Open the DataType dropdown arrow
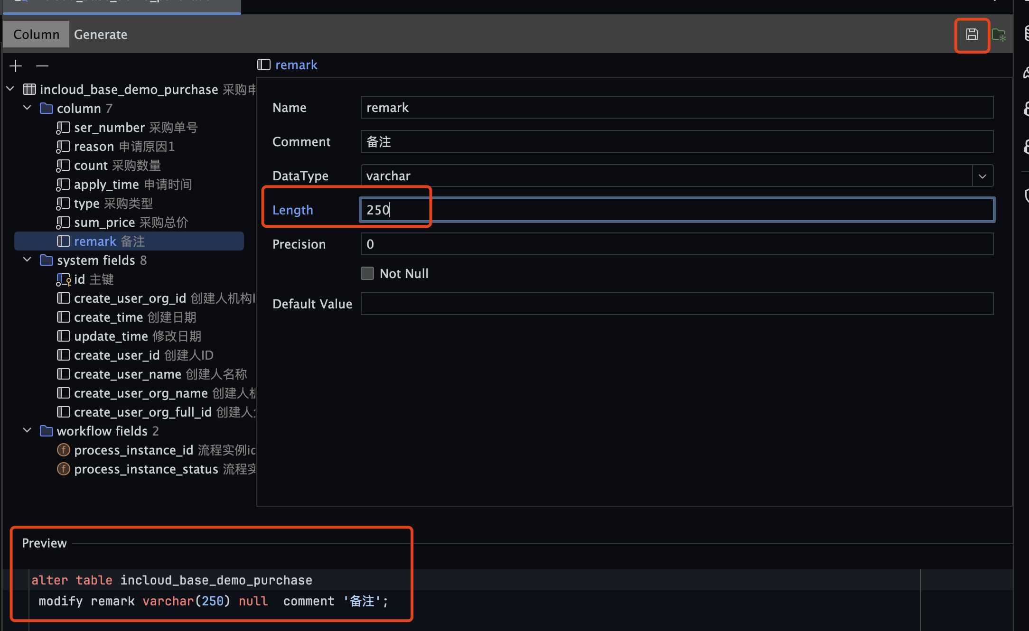 (x=982, y=176)
